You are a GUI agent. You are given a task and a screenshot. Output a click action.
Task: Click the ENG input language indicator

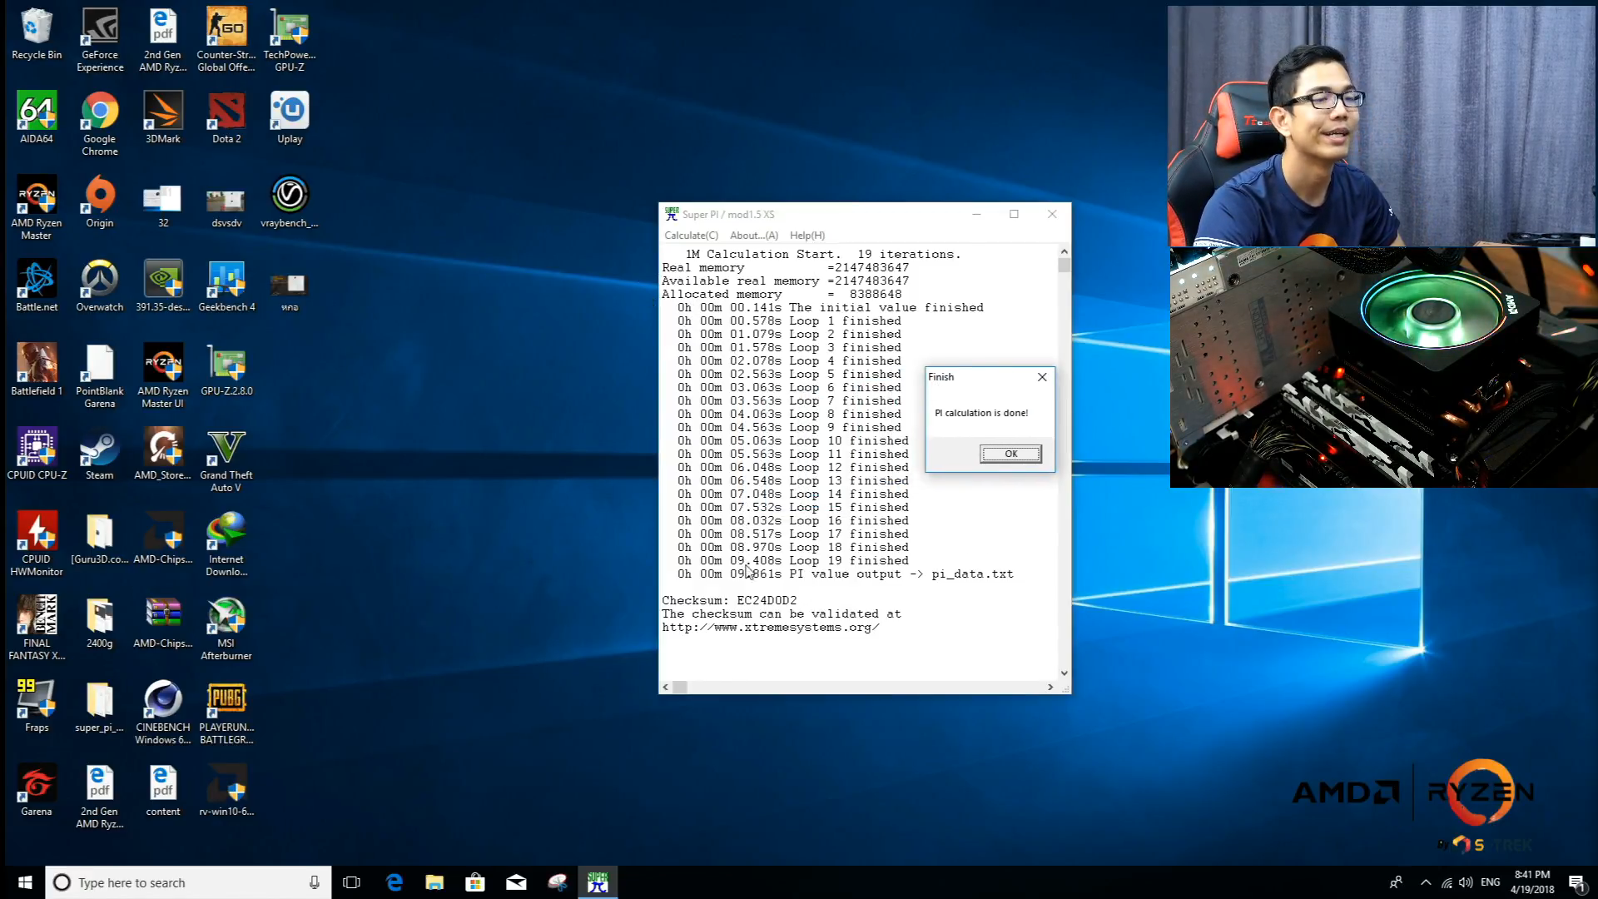(x=1491, y=882)
